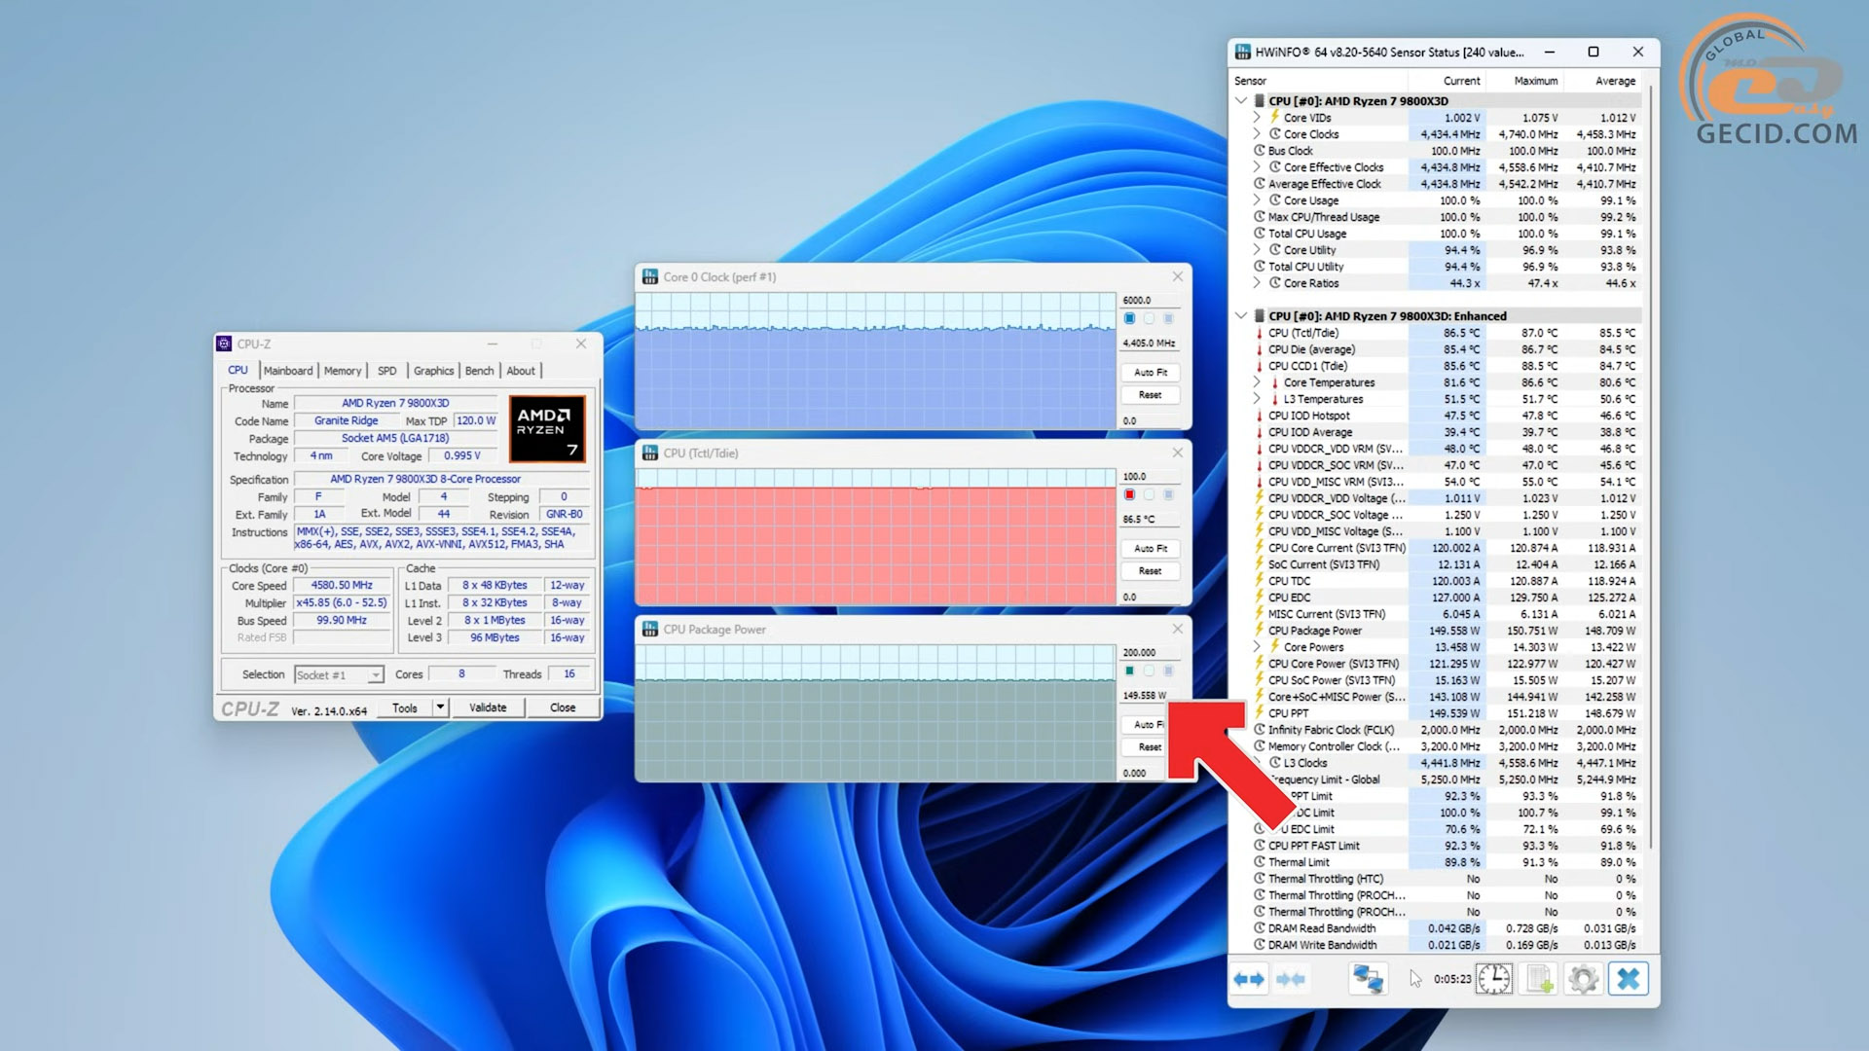Screen dimensions: 1869x1051
Task: Open HWiNFO sensor settings gear icon
Action: [1583, 979]
